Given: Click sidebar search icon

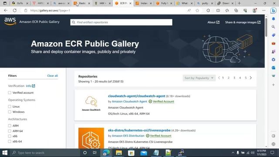Looking at the screenshot, I should [x=273, y=27].
